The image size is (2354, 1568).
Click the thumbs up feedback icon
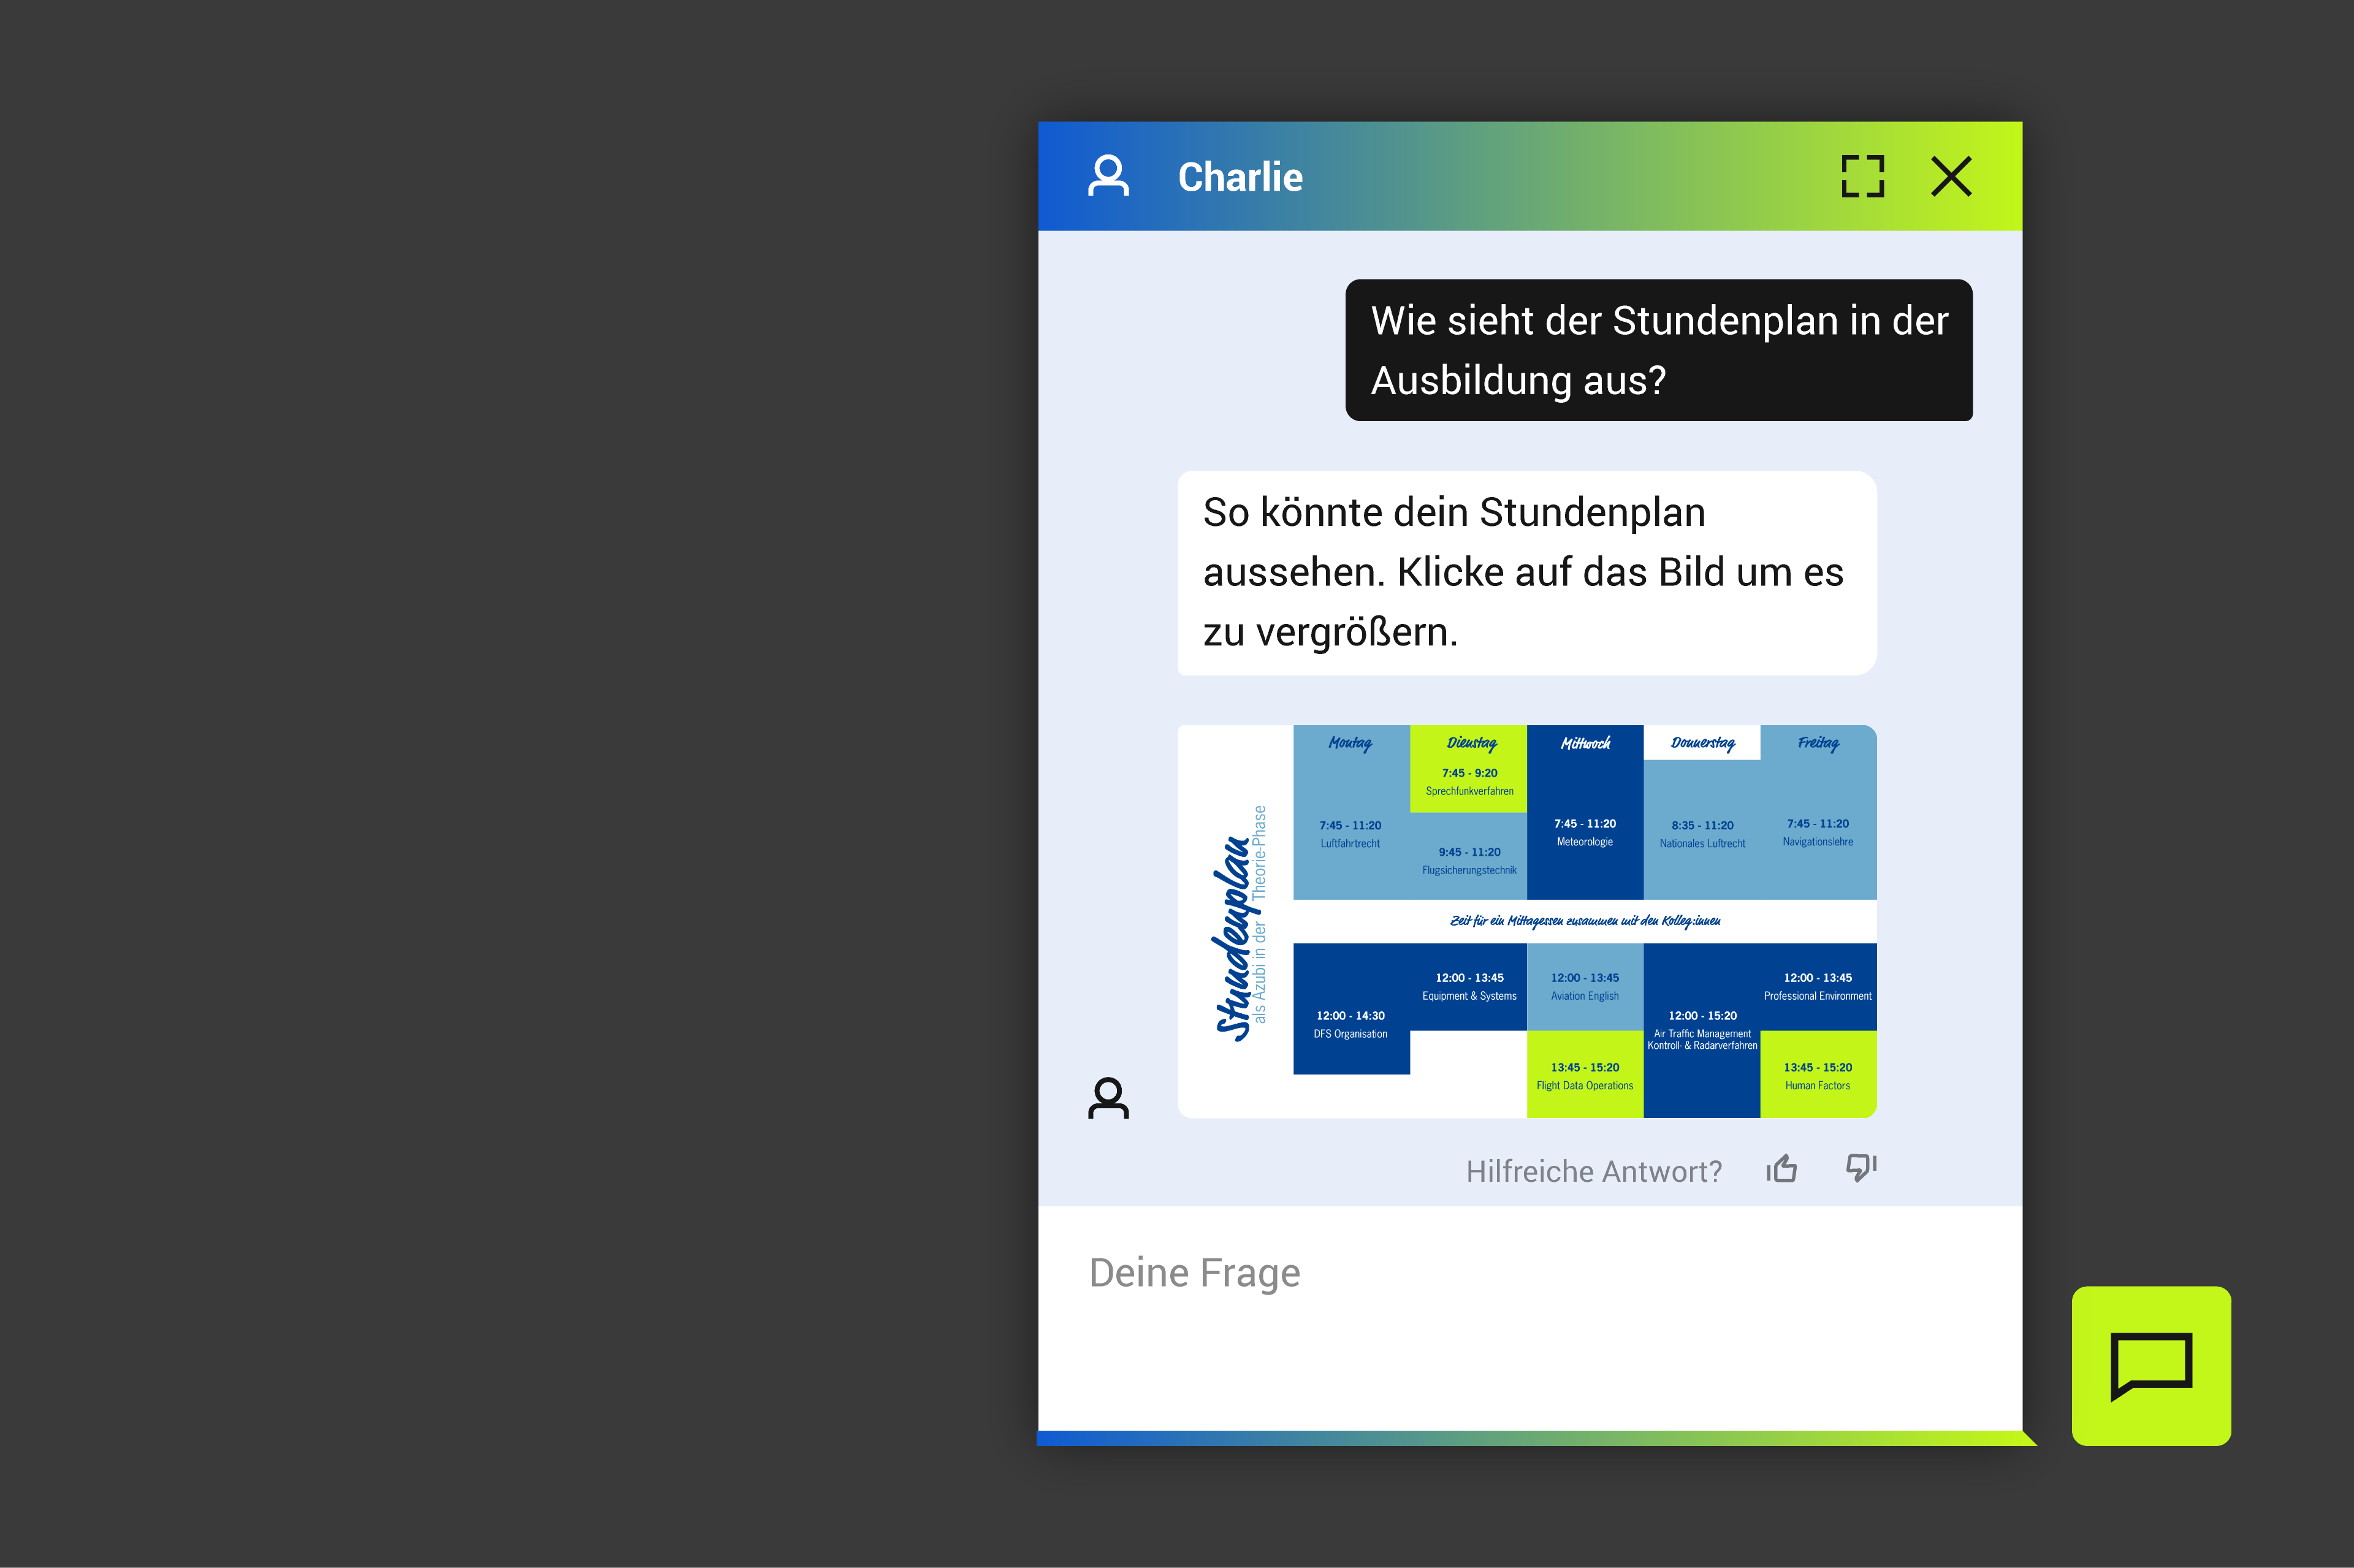tap(1782, 1168)
